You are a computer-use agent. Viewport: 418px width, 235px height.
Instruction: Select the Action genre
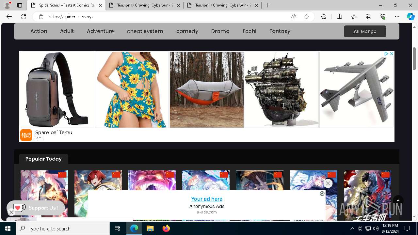(39, 31)
